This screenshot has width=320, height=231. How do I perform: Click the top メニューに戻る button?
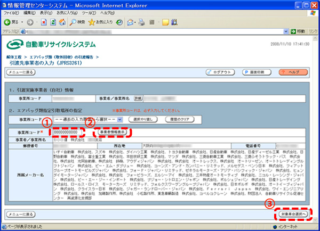[x=21, y=72]
